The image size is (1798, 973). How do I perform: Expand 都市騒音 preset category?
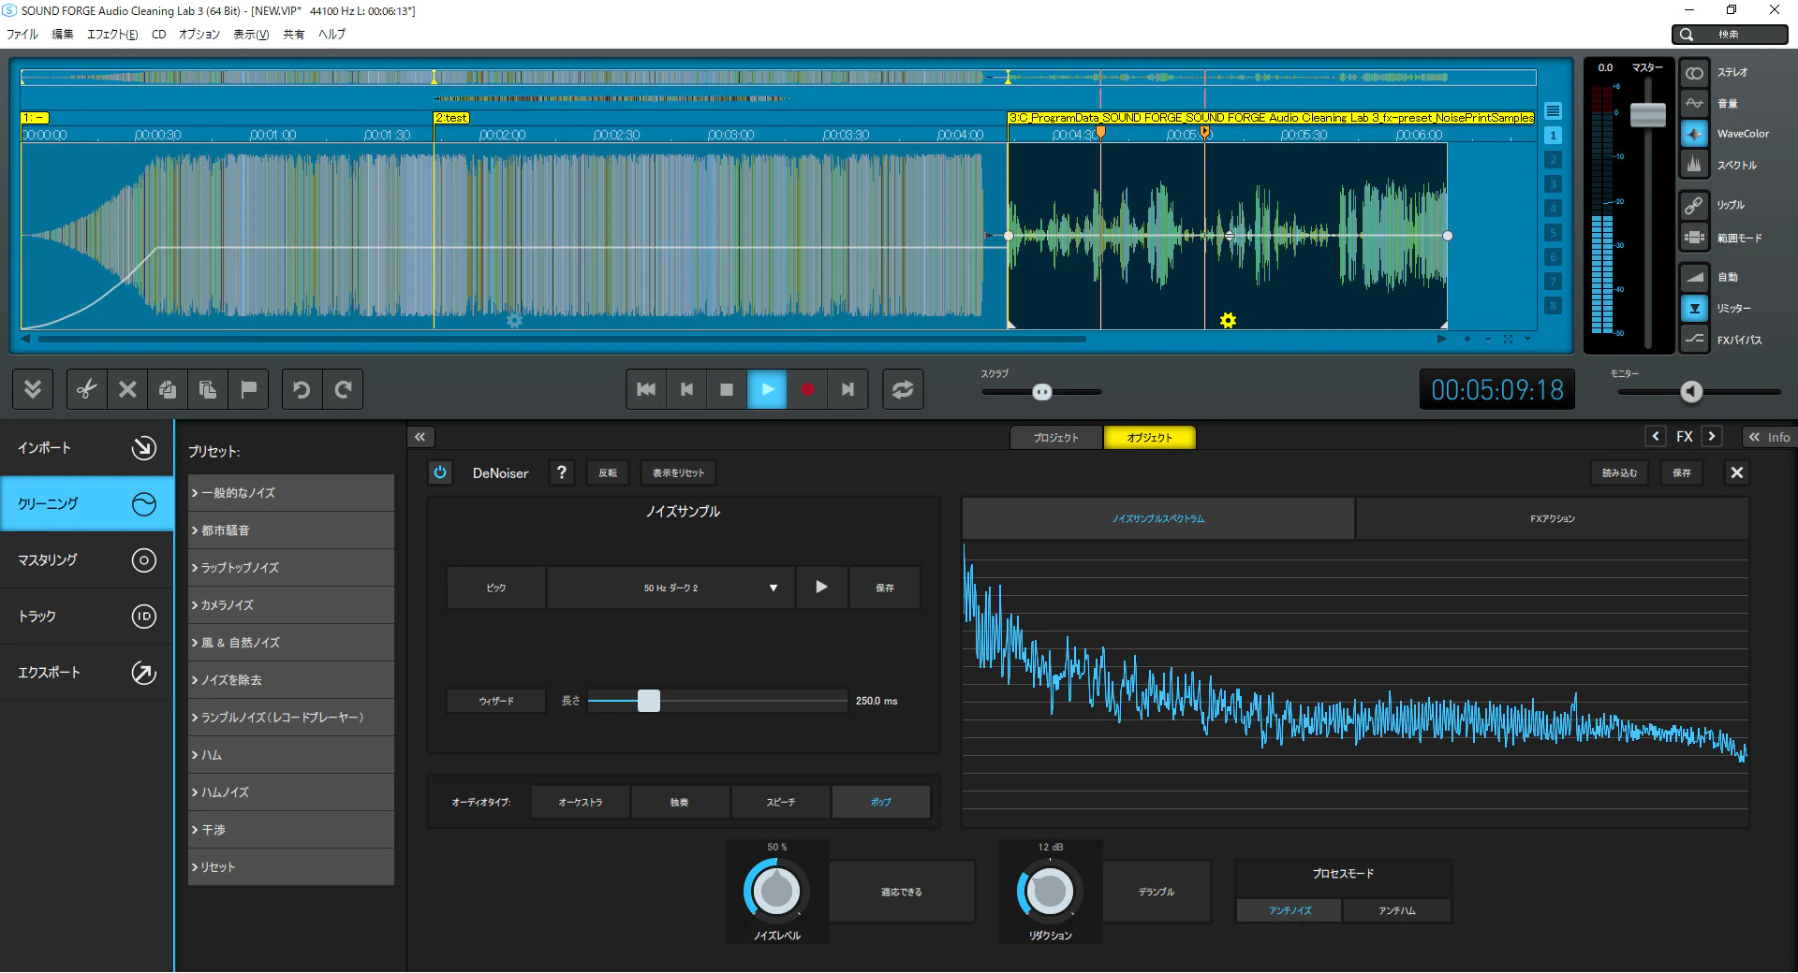click(291, 530)
